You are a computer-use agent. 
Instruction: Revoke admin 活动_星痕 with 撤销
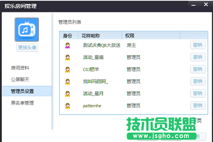pyautogui.click(x=198, y=57)
